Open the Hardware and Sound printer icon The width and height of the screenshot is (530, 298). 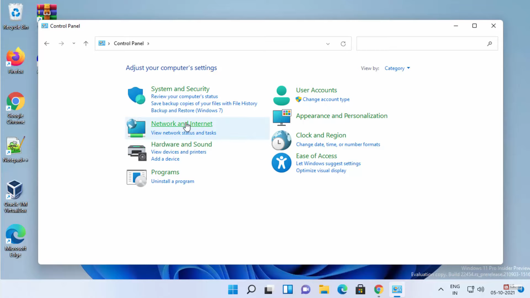click(x=137, y=153)
